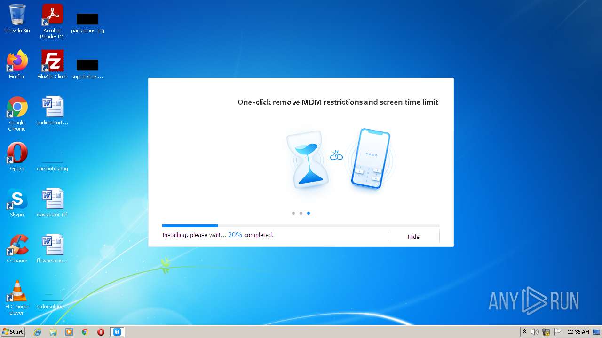Launch Firefox from desktop
The image size is (602, 338).
(x=17, y=65)
